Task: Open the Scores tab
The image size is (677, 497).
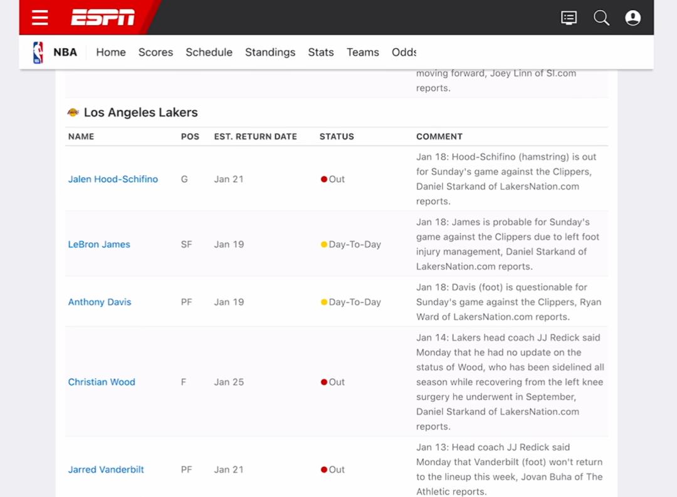Action: click(155, 52)
